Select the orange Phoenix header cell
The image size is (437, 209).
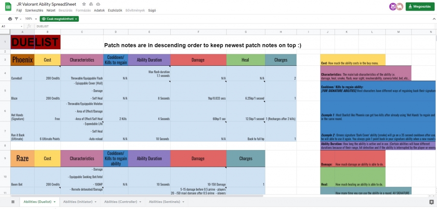(x=22, y=60)
